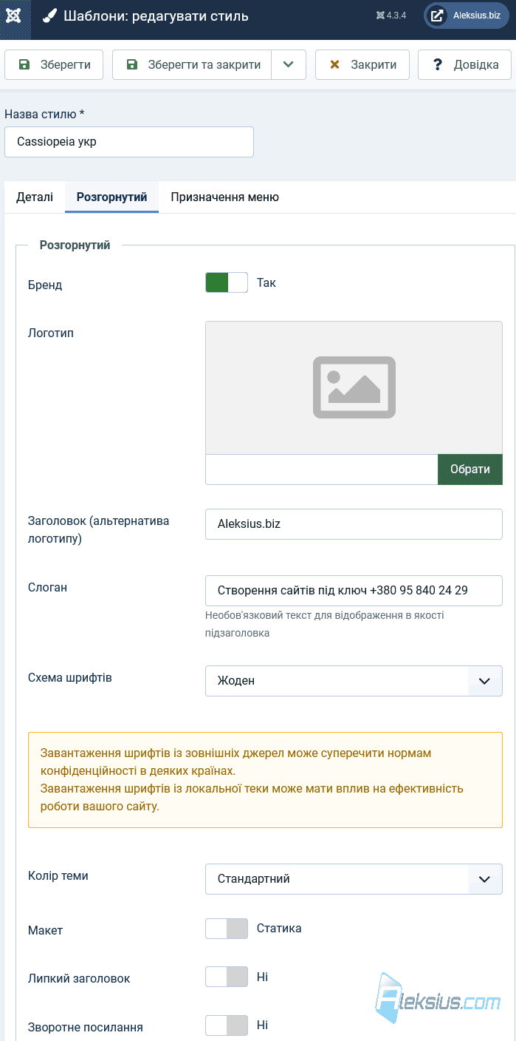The image size is (516, 1041).
Task: Click the logo path input field
Action: (321, 469)
